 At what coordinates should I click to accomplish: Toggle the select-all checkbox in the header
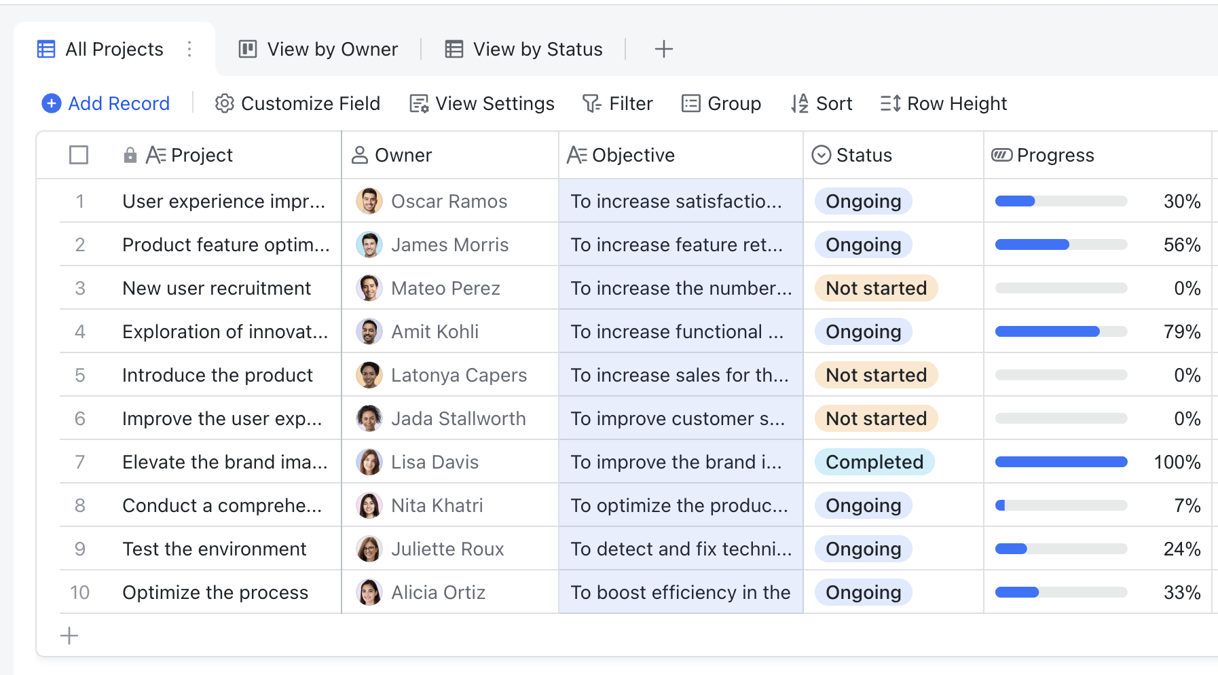(78, 155)
